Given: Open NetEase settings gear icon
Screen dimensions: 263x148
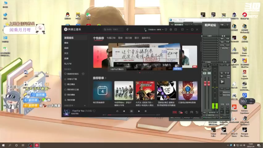Looking at the screenshot, I should pos(171,30).
